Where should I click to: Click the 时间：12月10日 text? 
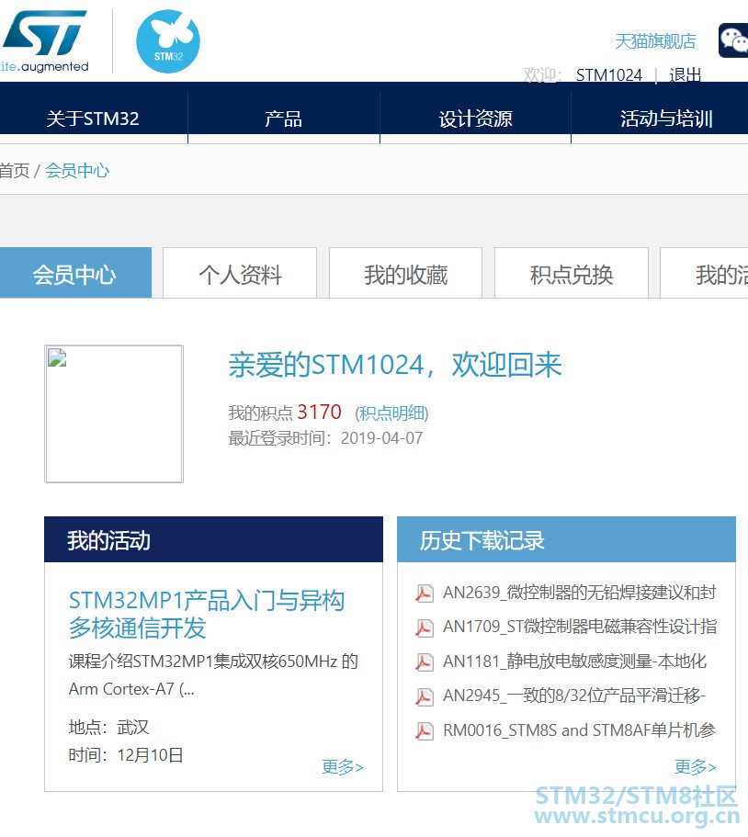pyautogui.click(x=126, y=755)
